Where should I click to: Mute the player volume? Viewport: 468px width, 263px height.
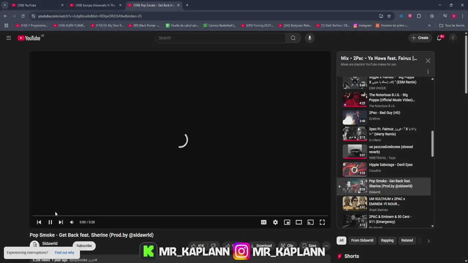click(x=72, y=222)
